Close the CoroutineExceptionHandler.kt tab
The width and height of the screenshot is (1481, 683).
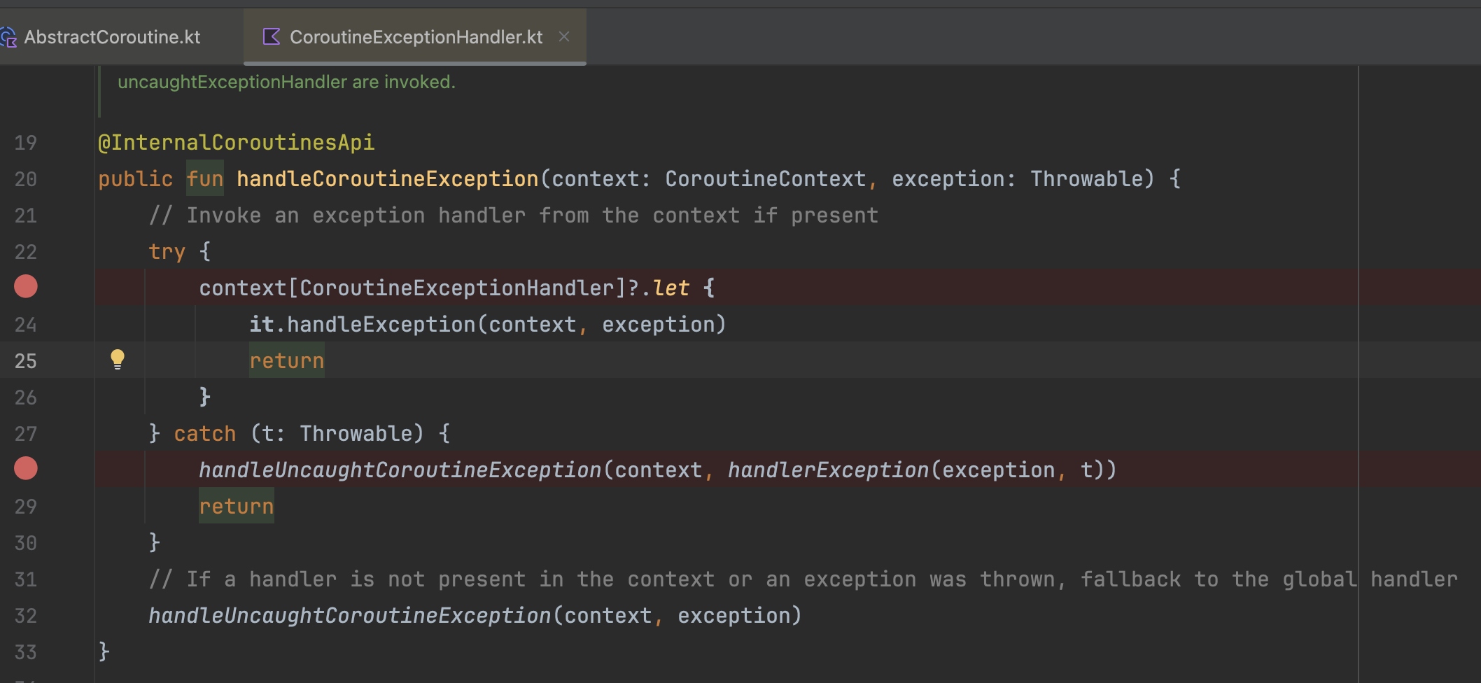(565, 36)
